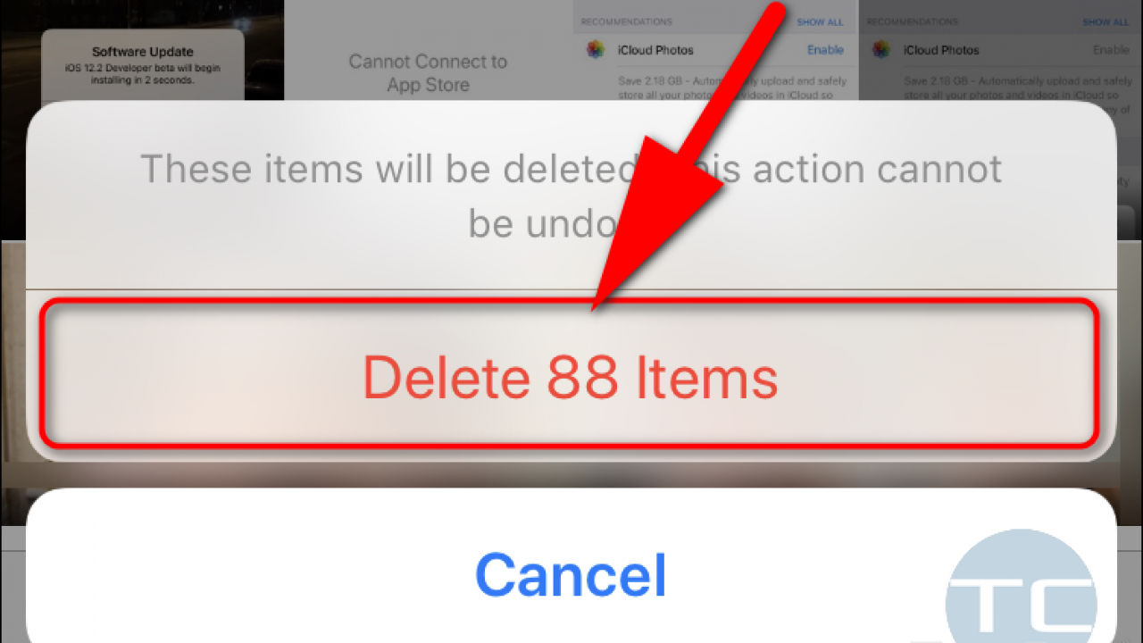This screenshot has height=643, width=1143.
Task: Select the RECOMMENDATIONS header in the dimmed panel
Action: [912, 21]
